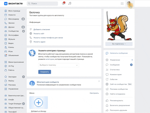
Task: Expand the Вы подписаны dropdown button
Action: click(x=119, y=44)
